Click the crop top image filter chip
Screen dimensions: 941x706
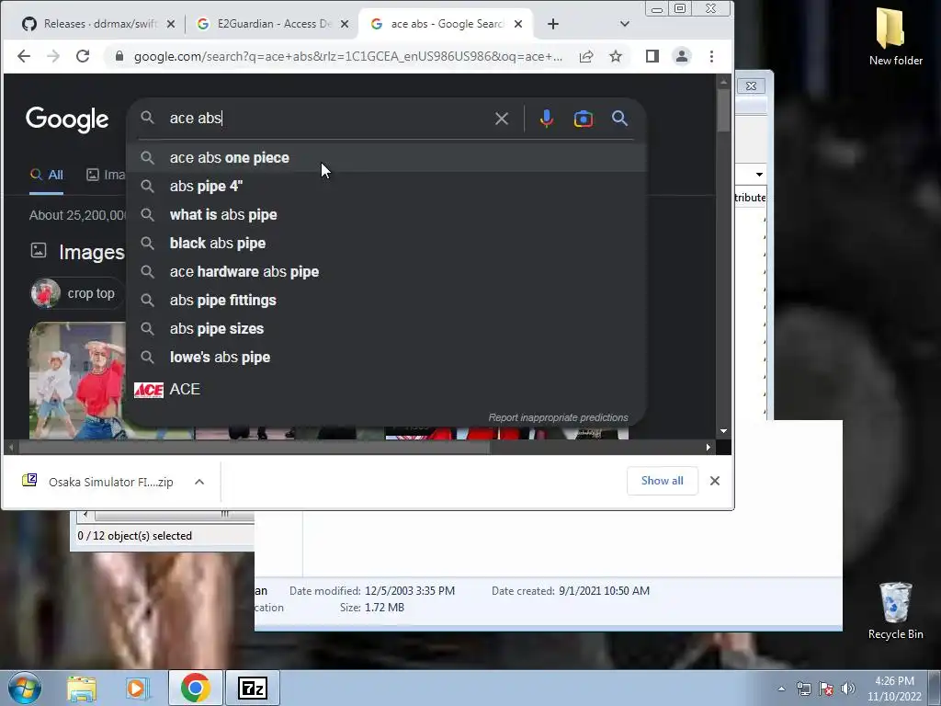click(77, 293)
